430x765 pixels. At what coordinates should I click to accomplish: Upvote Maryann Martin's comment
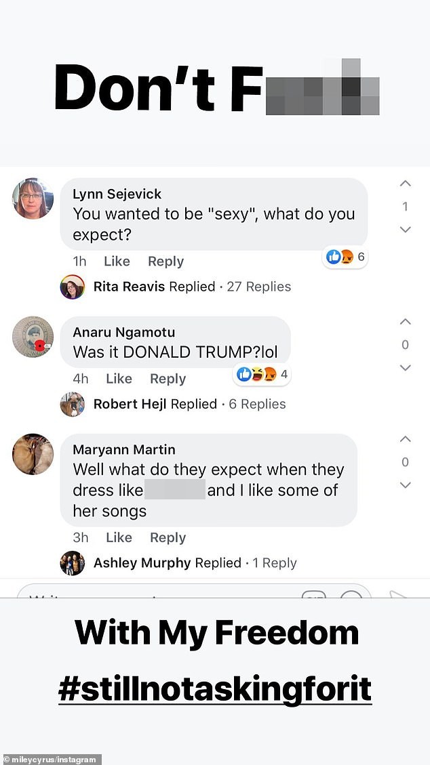point(405,439)
